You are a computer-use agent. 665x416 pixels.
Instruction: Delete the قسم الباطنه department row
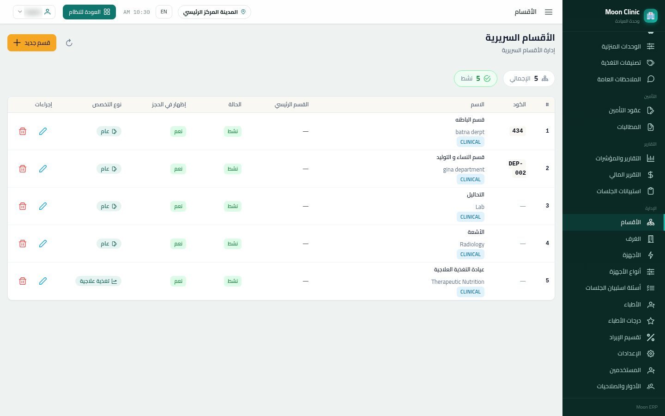(x=23, y=131)
